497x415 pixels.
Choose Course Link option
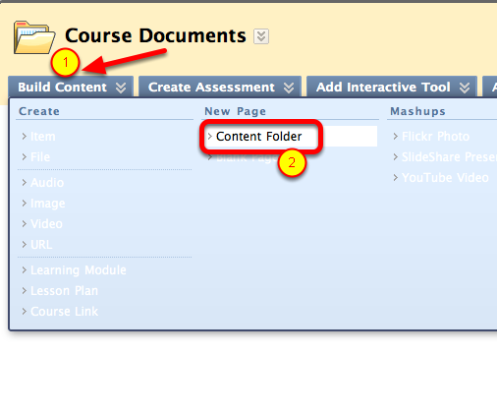point(64,312)
